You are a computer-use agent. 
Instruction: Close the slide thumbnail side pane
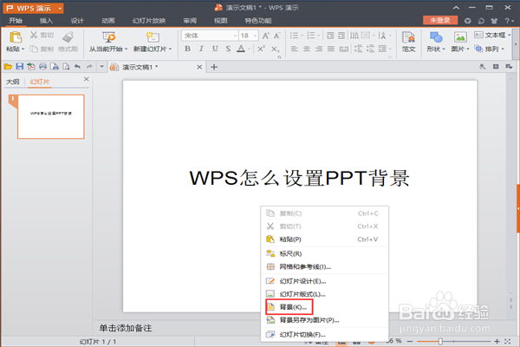[86, 79]
